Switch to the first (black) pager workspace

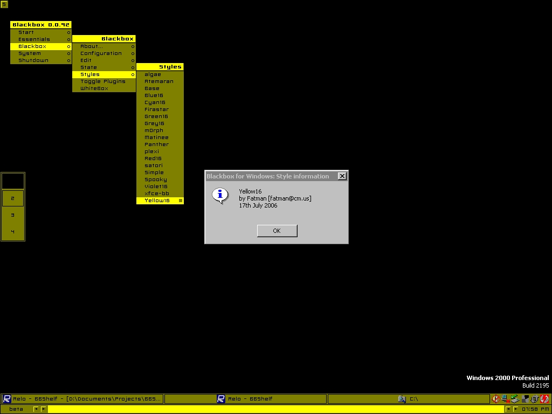(x=13, y=181)
